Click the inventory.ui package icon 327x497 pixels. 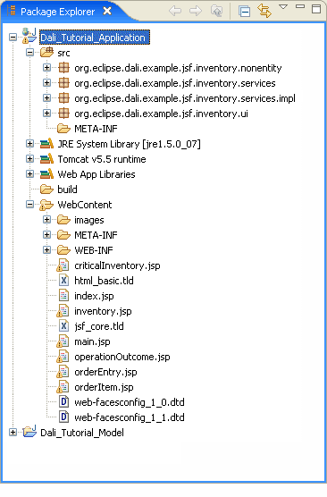click(x=63, y=114)
